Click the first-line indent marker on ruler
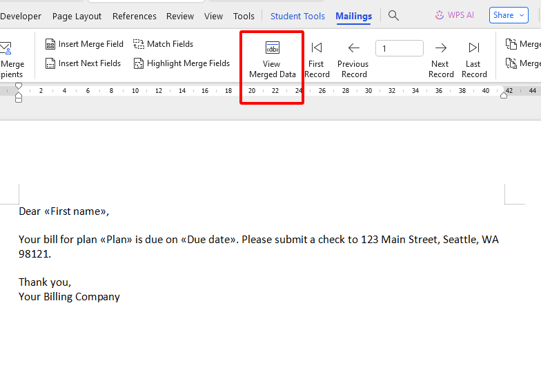541x385 pixels. (19, 86)
